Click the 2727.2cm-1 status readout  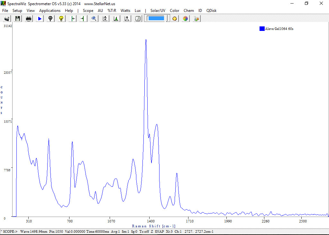204,231
